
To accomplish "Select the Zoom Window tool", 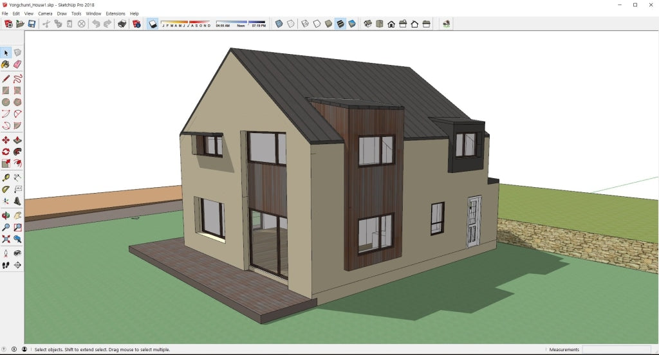I will point(17,227).
